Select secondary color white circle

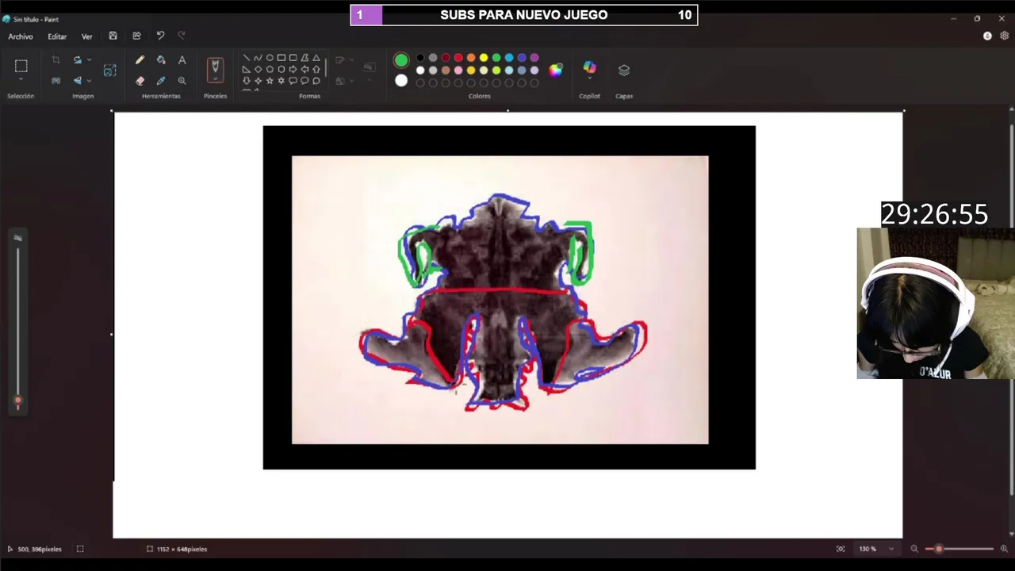coord(401,81)
